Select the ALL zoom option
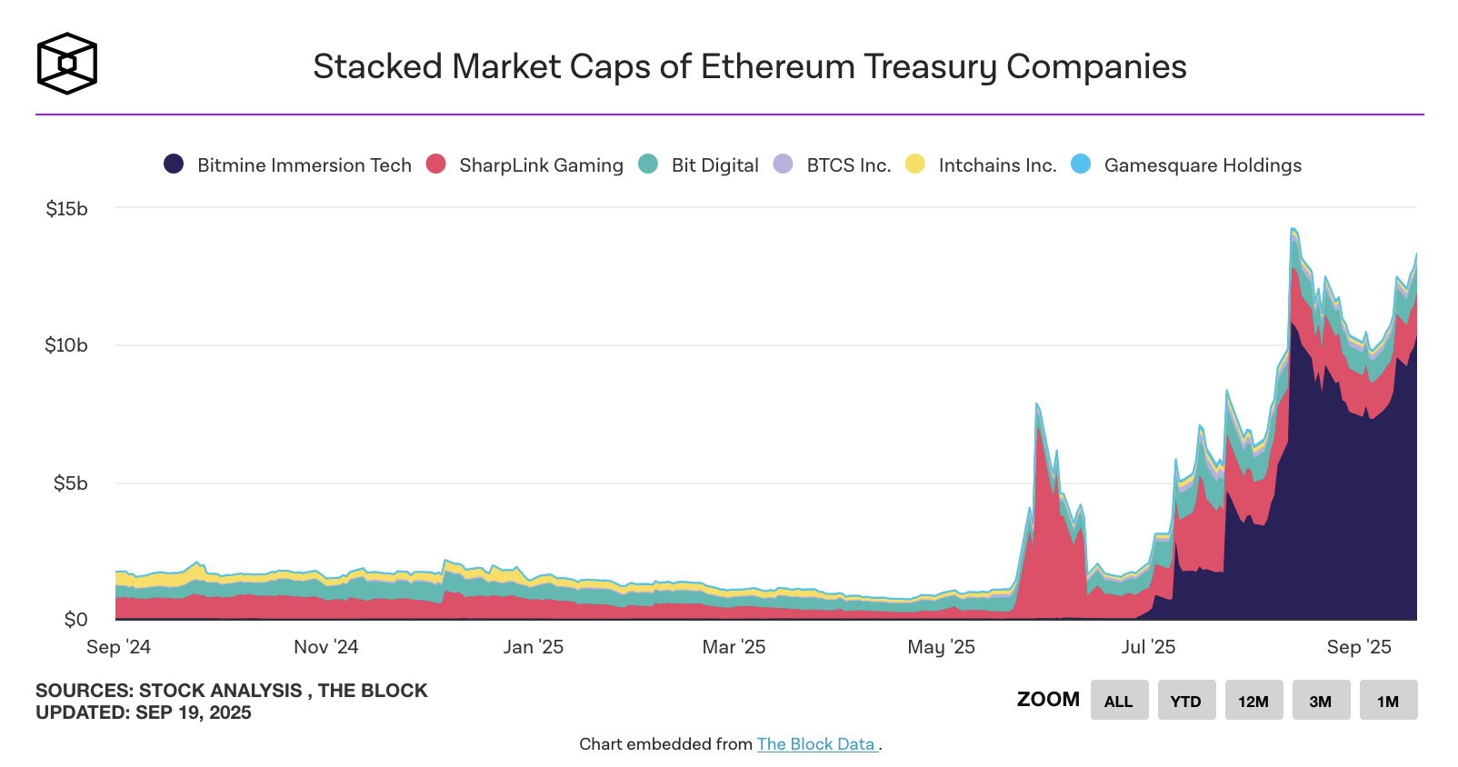Screen dimensions: 1458x767 tap(1119, 700)
